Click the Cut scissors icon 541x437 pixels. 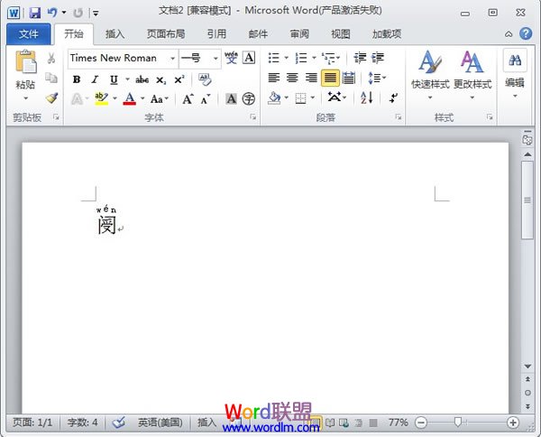pos(51,58)
